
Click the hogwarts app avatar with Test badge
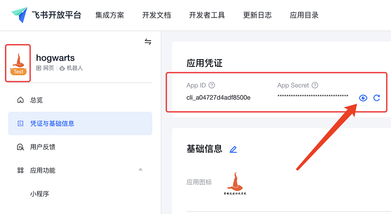pos(18,63)
